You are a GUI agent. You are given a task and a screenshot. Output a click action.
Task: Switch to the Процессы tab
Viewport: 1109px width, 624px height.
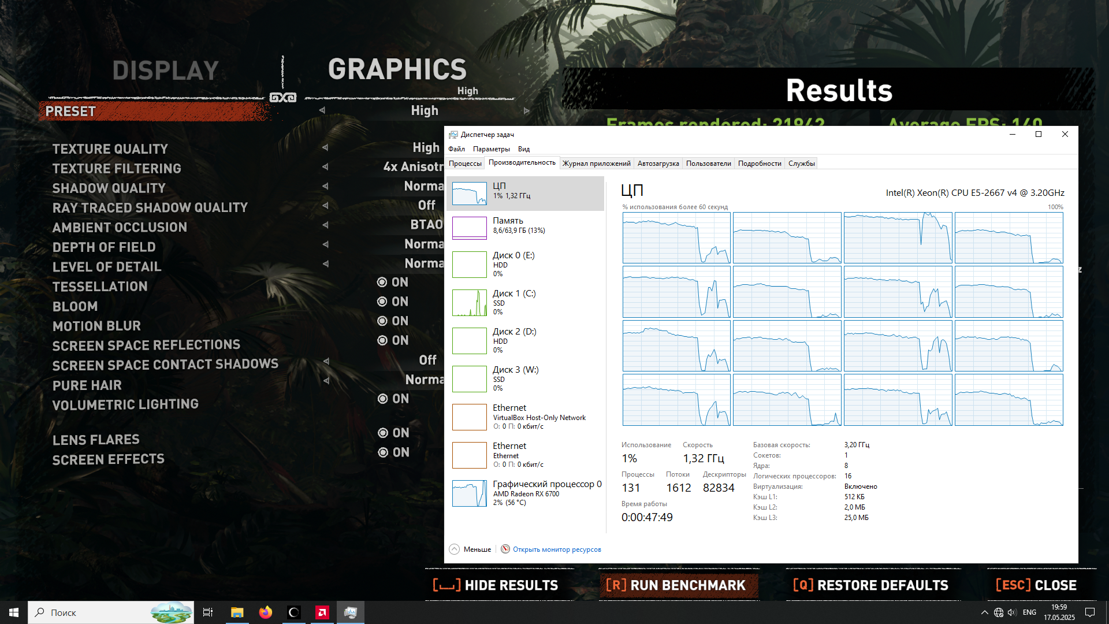coord(465,164)
